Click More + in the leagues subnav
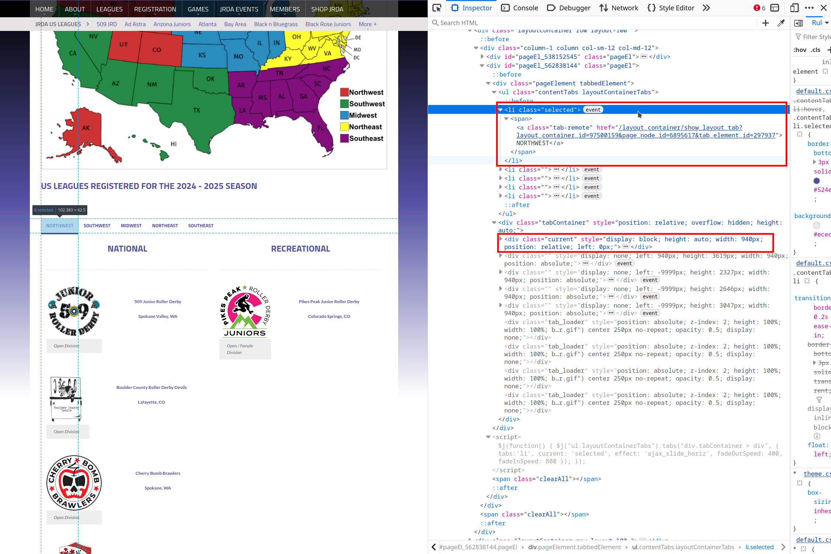The width and height of the screenshot is (831, 554). [368, 24]
